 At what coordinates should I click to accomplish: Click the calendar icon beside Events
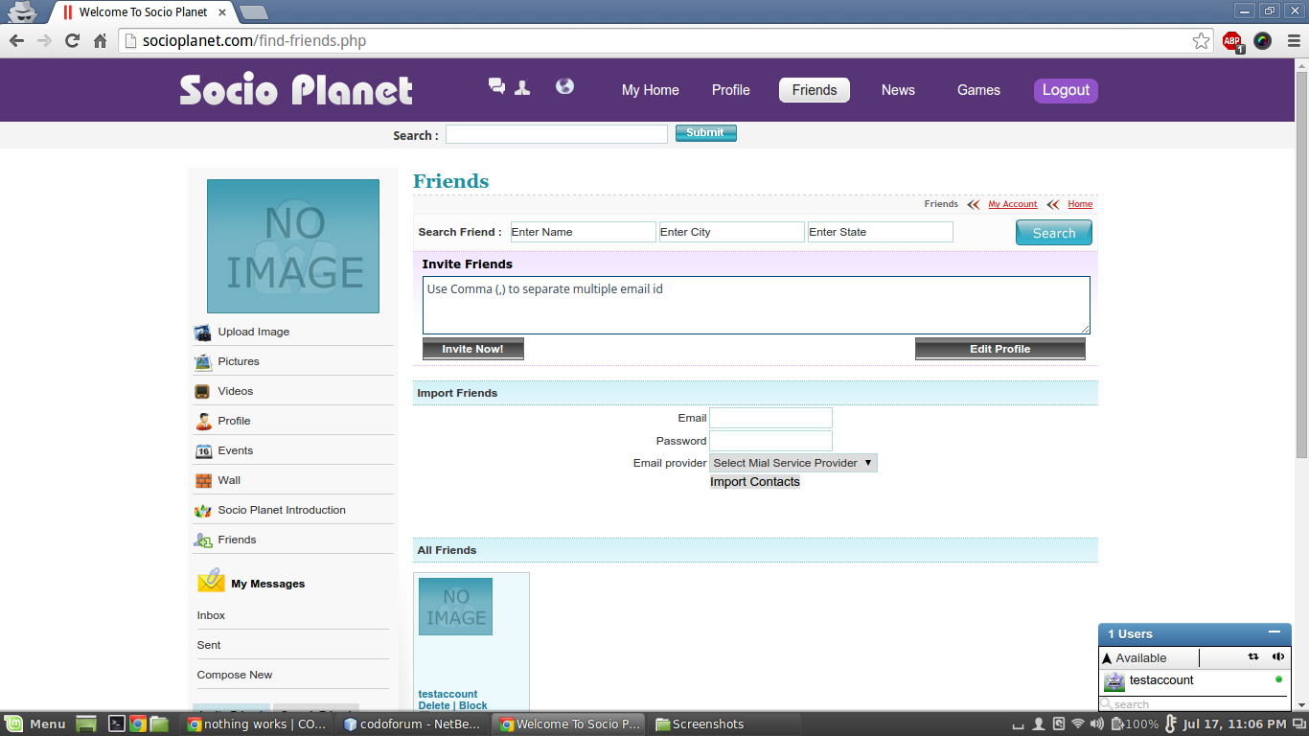pos(203,451)
